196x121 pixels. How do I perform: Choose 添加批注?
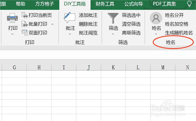[88, 15]
